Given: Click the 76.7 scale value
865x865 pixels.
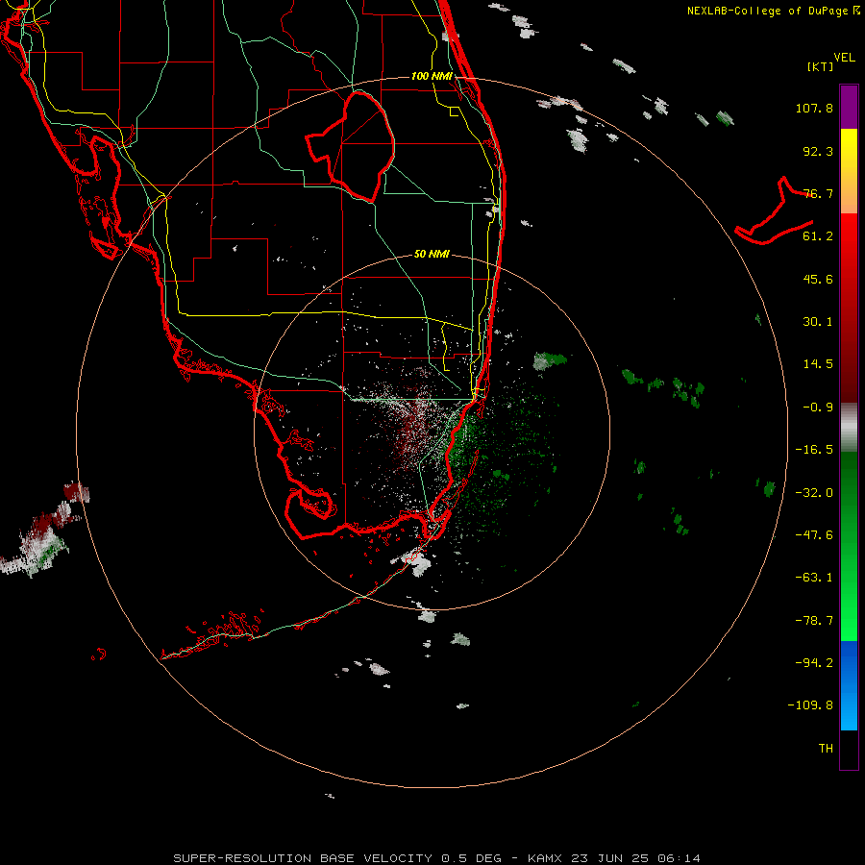Looking at the screenshot, I should coord(818,193).
